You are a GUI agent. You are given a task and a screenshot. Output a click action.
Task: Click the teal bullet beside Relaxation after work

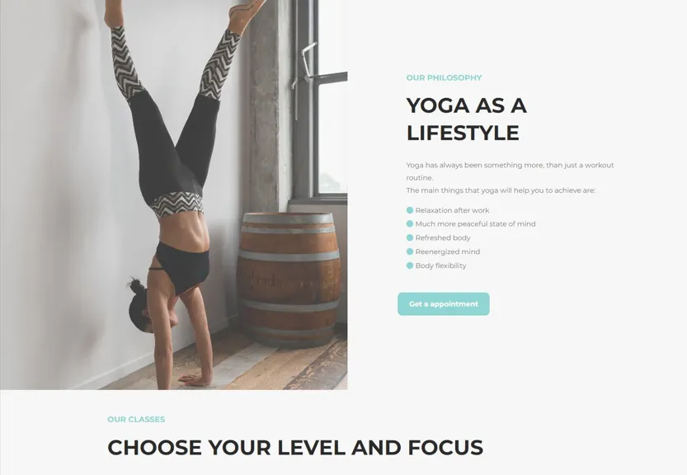point(410,210)
